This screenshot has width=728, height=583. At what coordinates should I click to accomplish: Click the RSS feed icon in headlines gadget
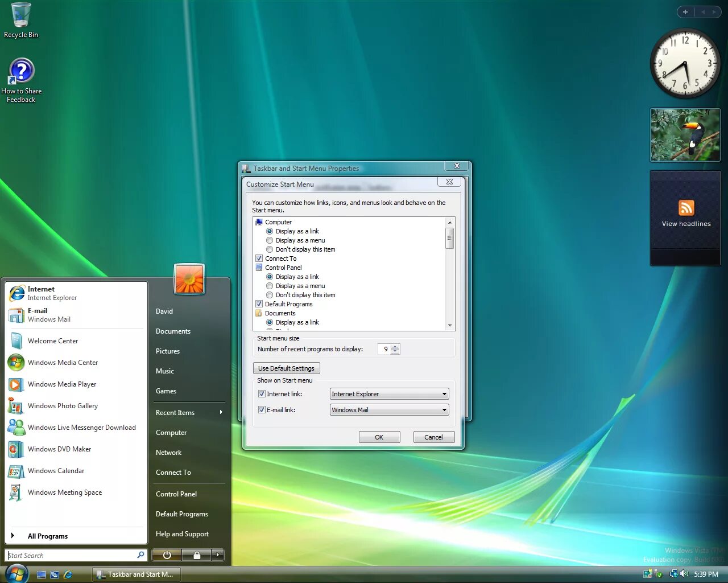(686, 208)
